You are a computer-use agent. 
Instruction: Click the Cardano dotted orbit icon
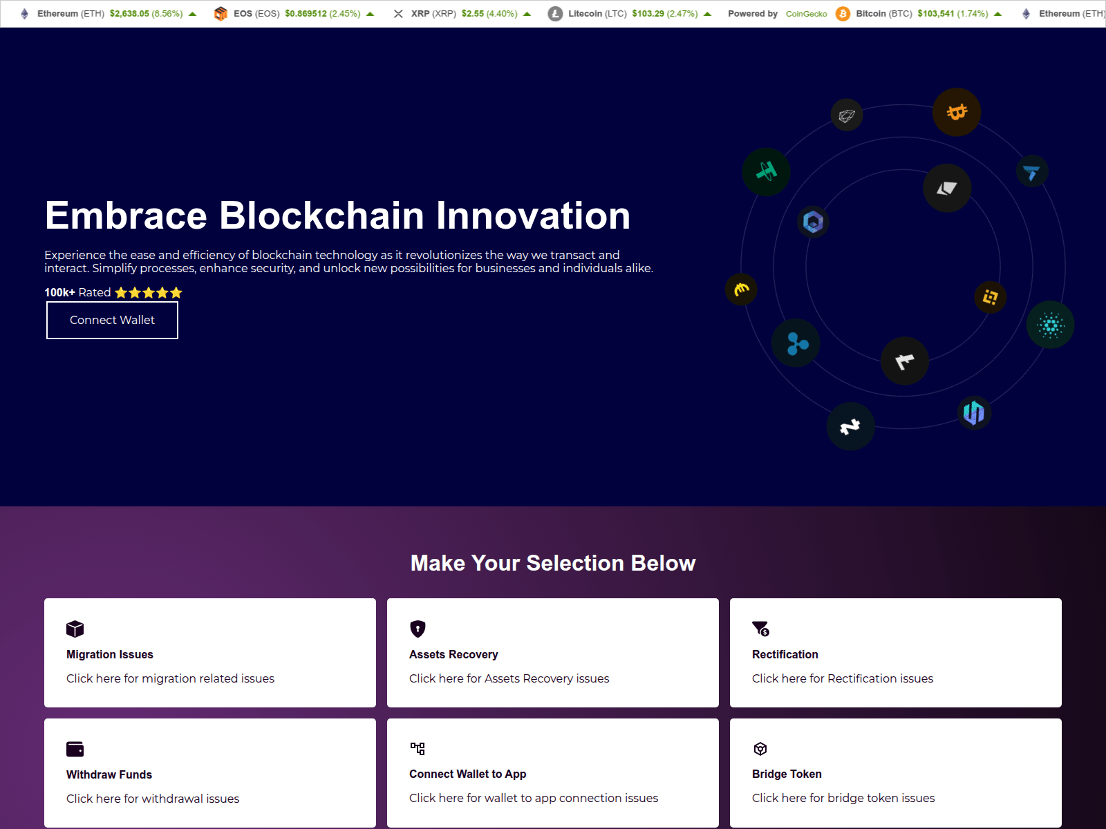tap(1050, 325)
